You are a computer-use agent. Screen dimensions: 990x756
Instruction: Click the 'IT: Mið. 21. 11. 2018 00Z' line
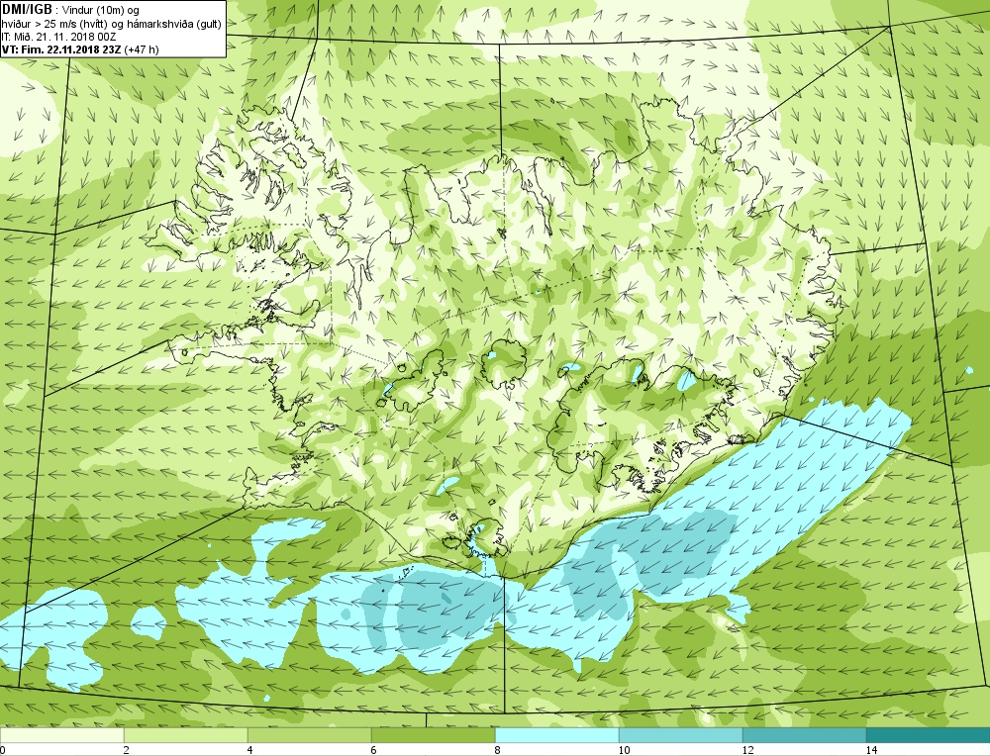tap(59, 37)
